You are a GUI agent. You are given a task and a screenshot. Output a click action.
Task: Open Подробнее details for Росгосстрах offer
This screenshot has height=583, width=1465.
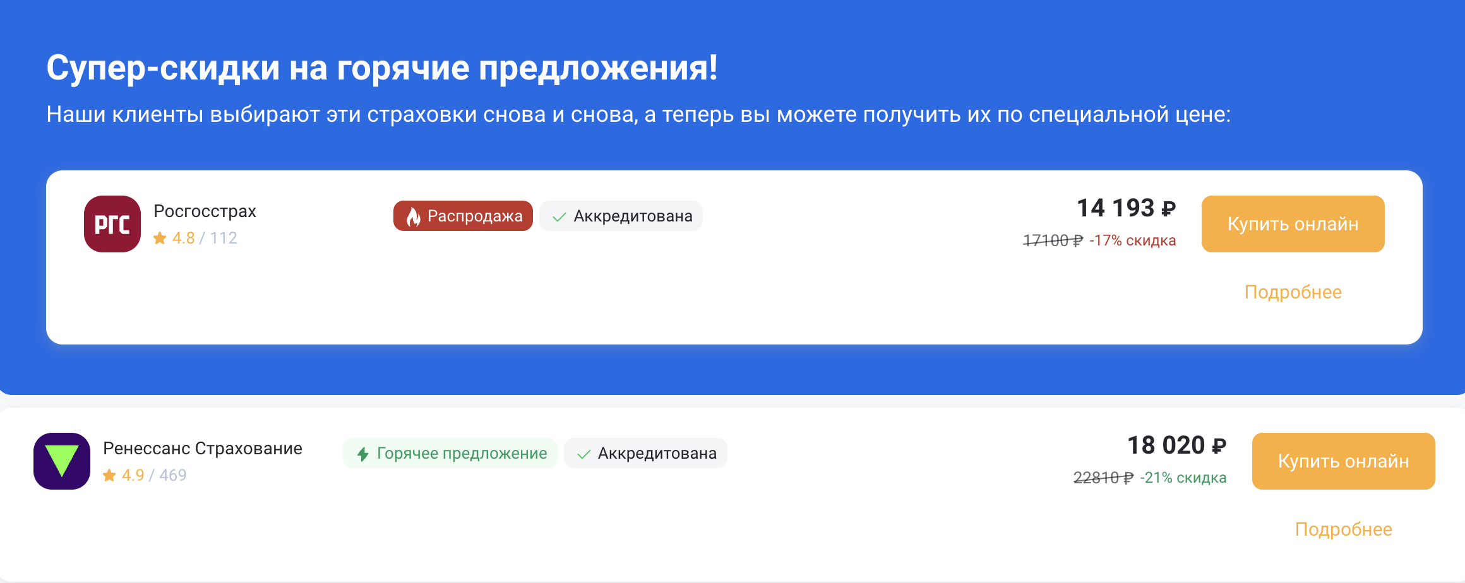(x=1293, y=292)
